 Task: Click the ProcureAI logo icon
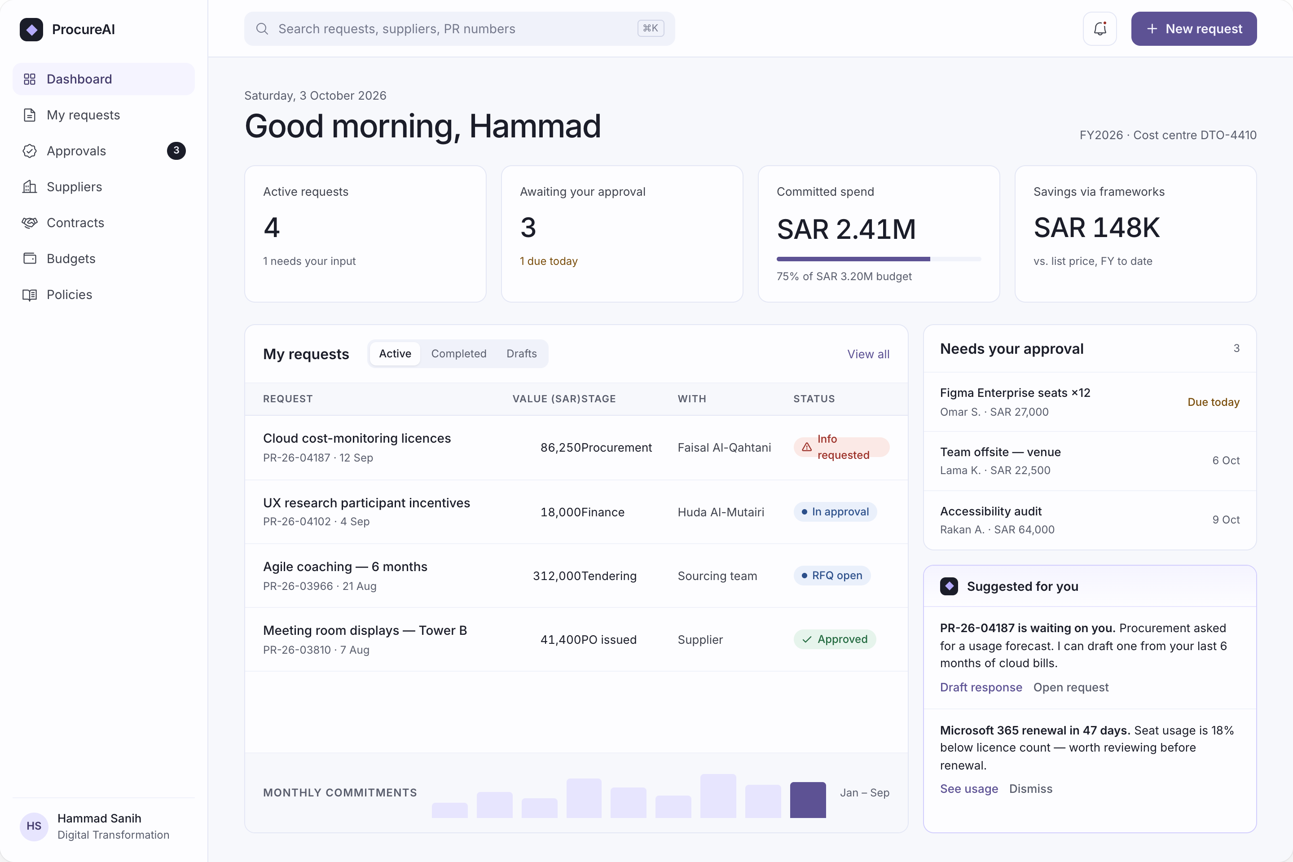(x=31, y=29)
